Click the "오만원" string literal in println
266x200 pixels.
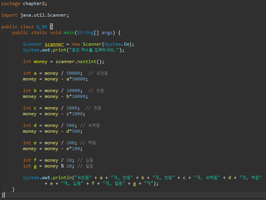[83, 178]
